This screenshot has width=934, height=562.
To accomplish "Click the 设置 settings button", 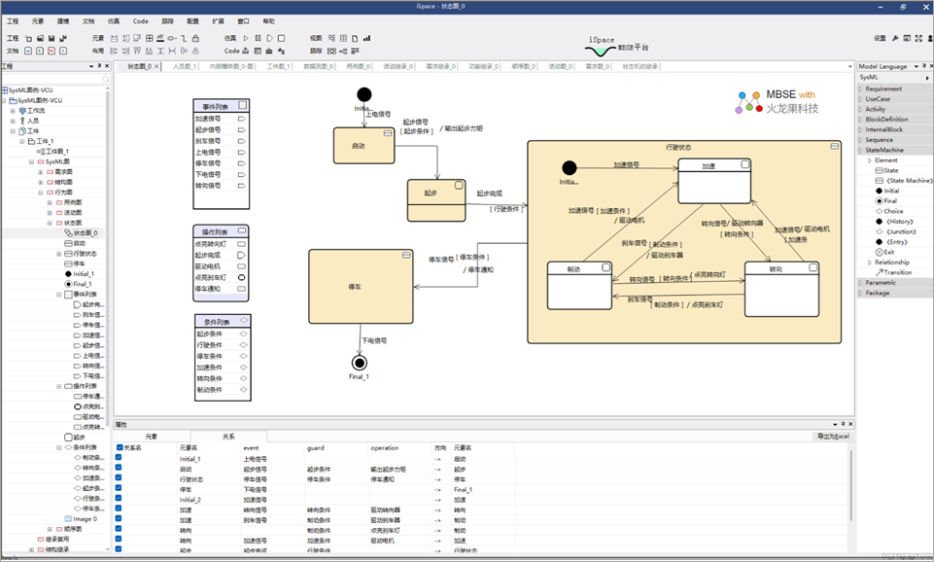I will pyautogui.click(x=880, y=38).
